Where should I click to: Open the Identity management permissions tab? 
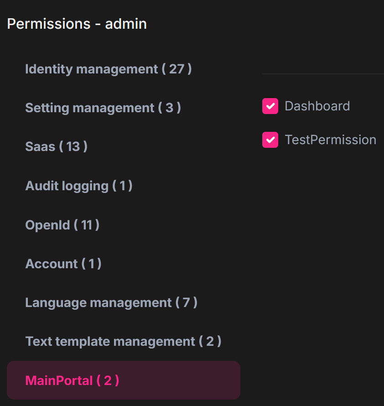coord(108,69)
